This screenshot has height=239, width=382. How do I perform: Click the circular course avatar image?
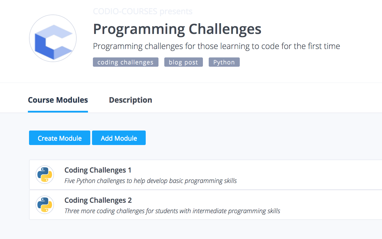[53, 38]
